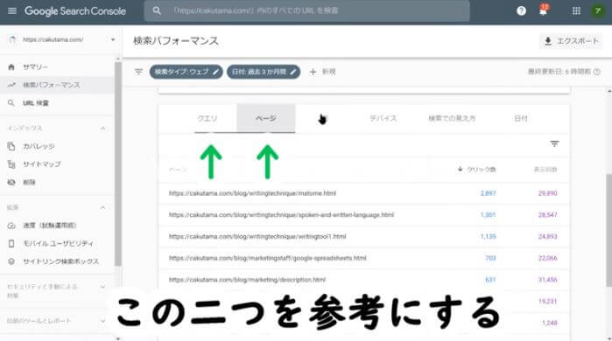Viewport: 612px width, 341px height.
Task: Go to サマリー in sidebar
Action: pos(58,67)
